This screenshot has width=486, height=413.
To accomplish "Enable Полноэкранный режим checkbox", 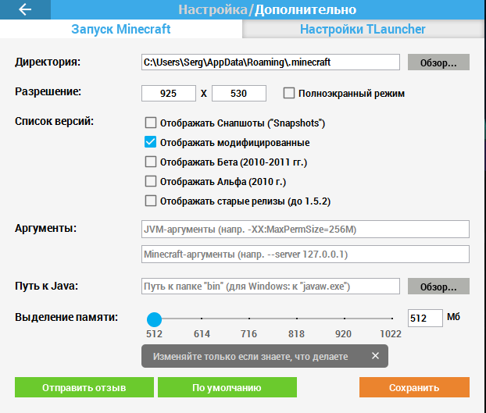I will [289, 93].
